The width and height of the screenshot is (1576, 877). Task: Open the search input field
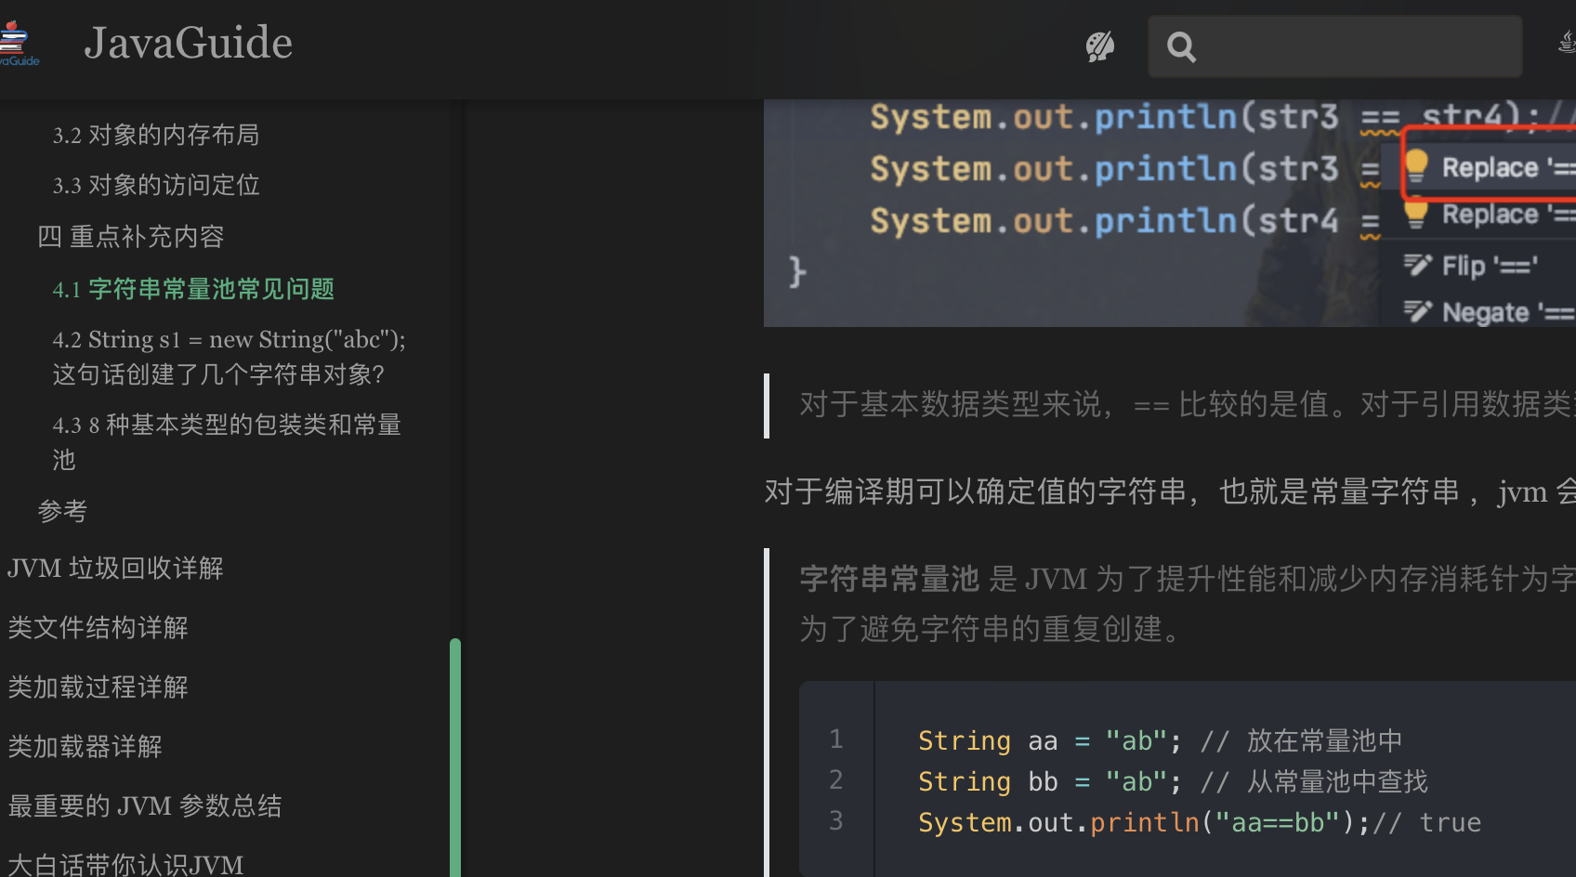coord(1334,46)
